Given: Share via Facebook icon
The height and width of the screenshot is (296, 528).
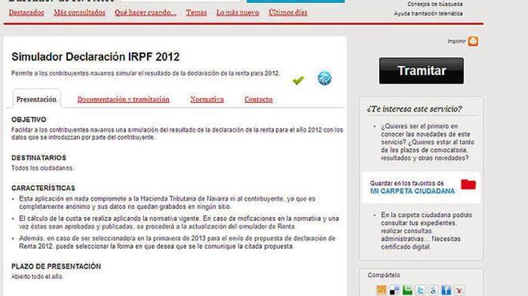Looking at the screenshot, I should point(446,290).
